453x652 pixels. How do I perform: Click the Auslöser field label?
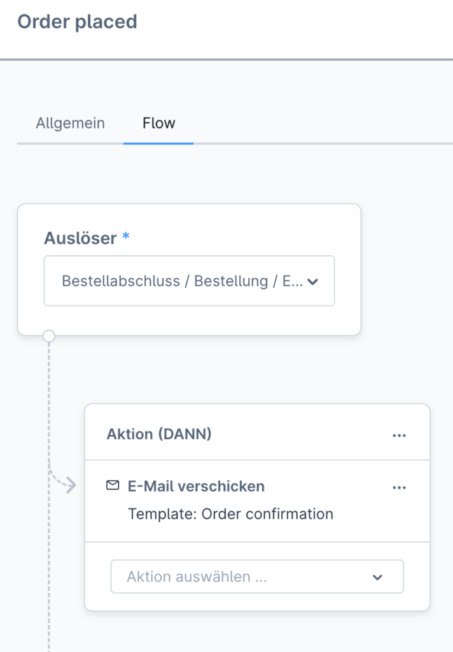(80, 238)
